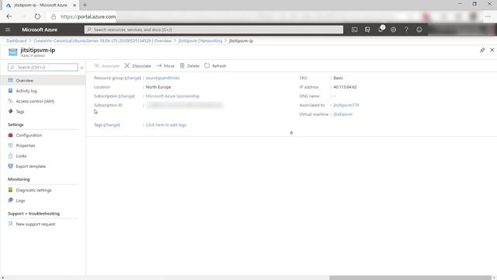The height and width of the screenshot is (280, 497).
Task: Go to Dashboard breadcrumb
Action: [x=16, y=41]
